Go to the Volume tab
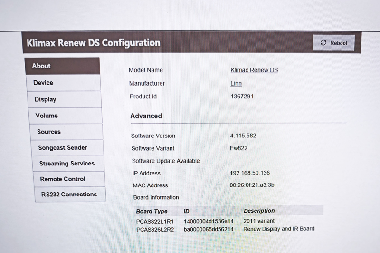380x253 pixels. click(66, 116)
